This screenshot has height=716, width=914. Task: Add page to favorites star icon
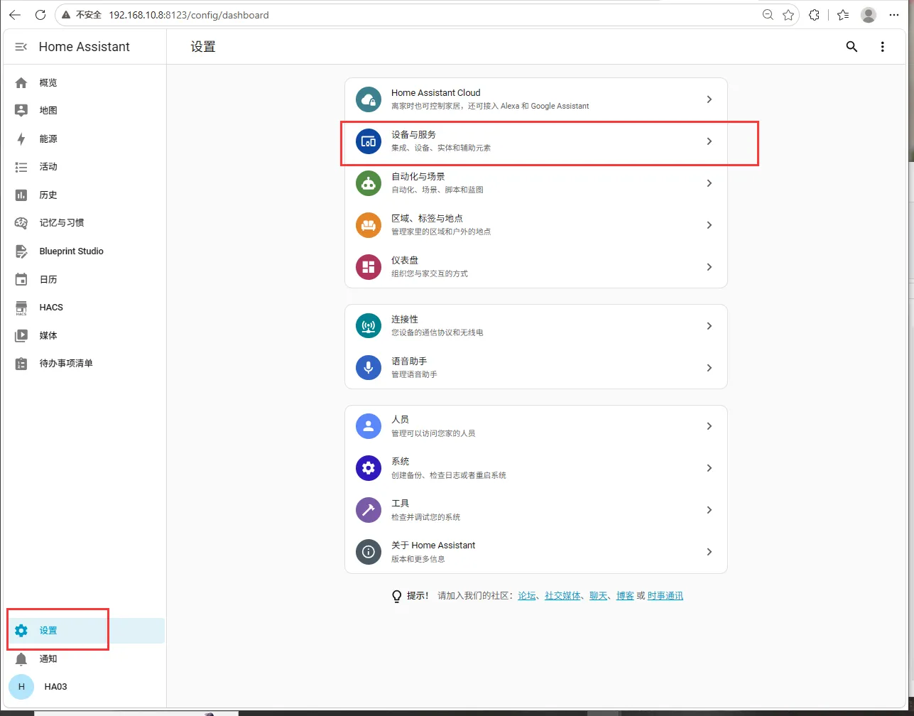pos(788,15)
